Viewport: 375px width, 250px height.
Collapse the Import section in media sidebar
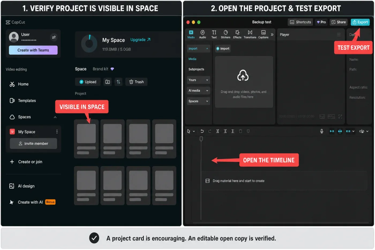198,49
